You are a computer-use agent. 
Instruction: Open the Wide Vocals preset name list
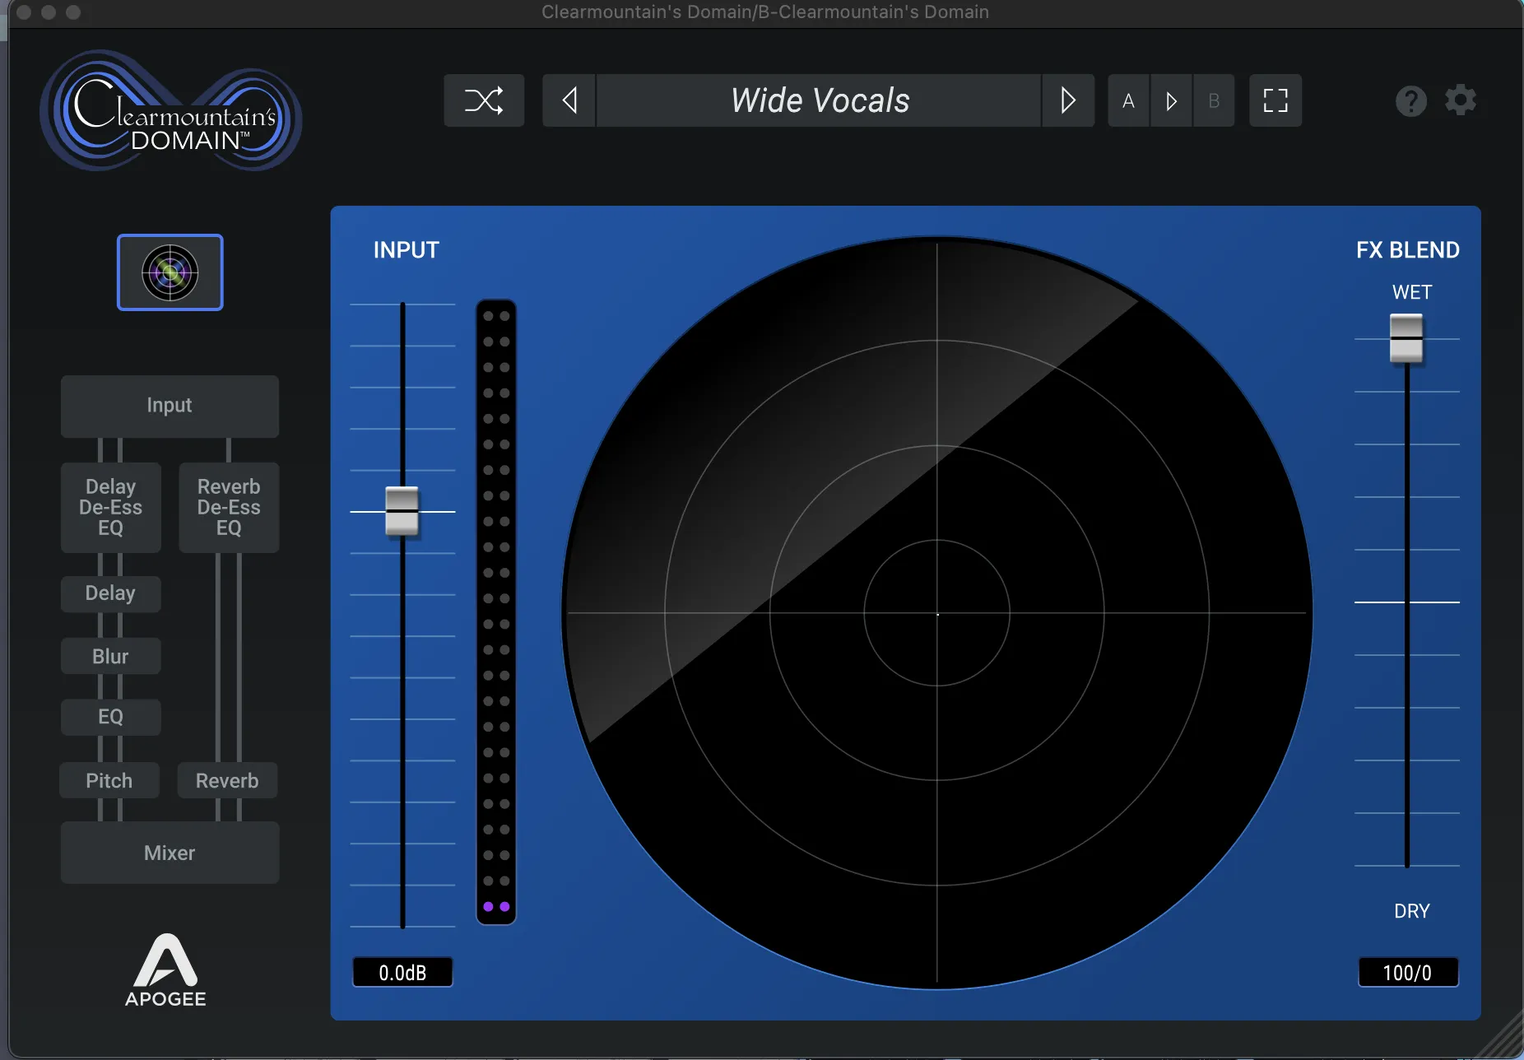point(820,100)
